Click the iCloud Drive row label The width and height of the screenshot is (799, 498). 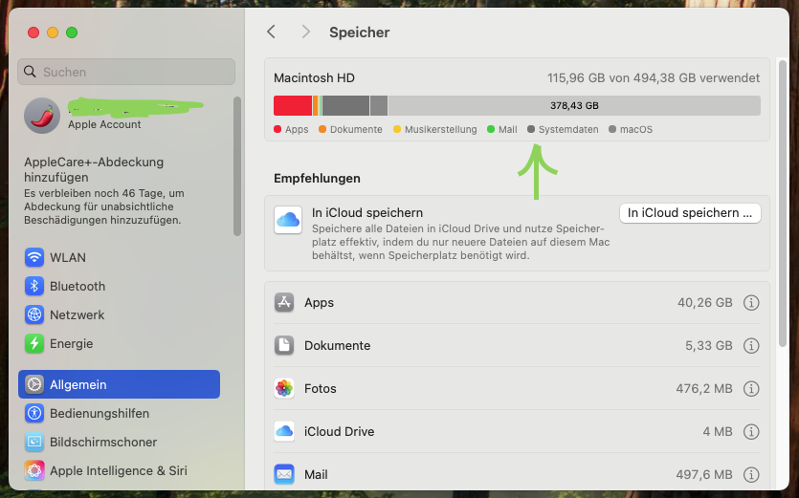(x=340, y=432)
